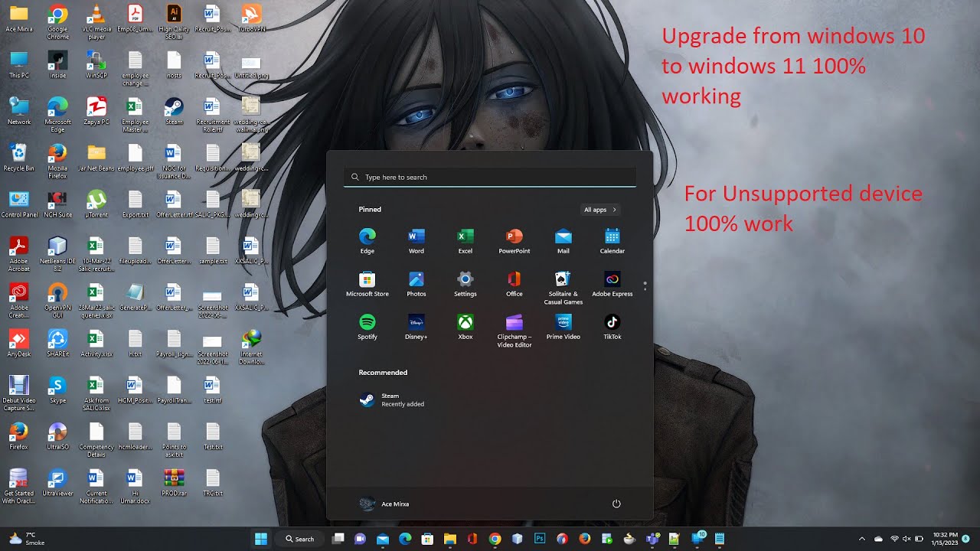Select the Export.txt file
Viewport: 980px width, 551px height.
click(135, 204)
